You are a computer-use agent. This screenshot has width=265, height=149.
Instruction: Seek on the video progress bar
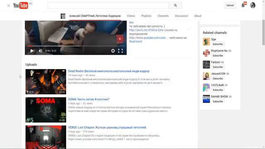(x=76, y=46)
